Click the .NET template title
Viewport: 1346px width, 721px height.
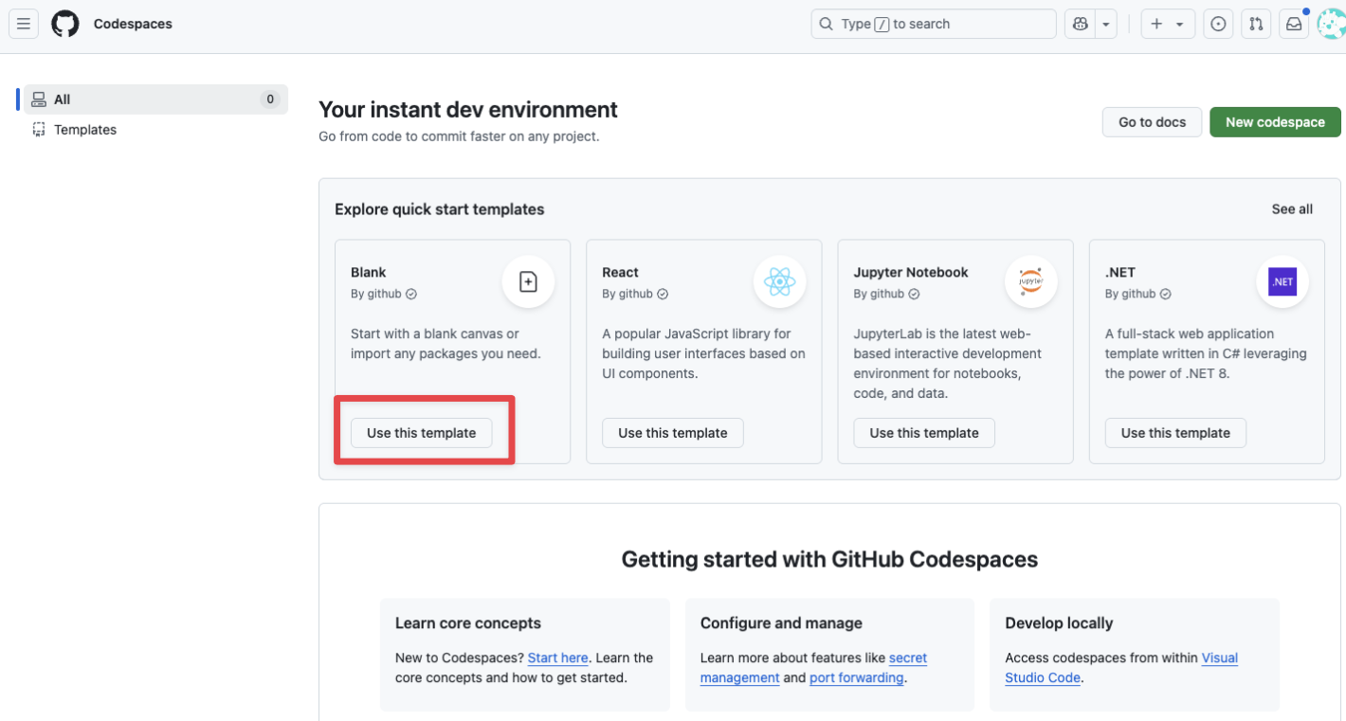1120,272
